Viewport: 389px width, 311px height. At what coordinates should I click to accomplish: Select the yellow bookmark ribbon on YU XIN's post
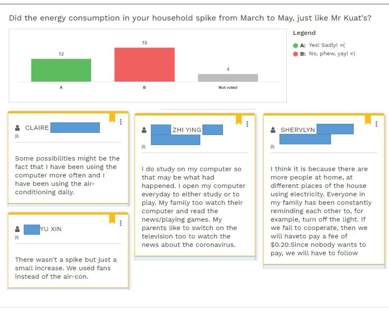[112, 218]
